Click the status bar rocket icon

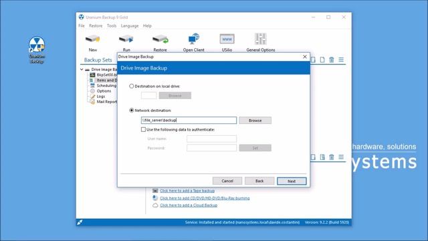80,222
